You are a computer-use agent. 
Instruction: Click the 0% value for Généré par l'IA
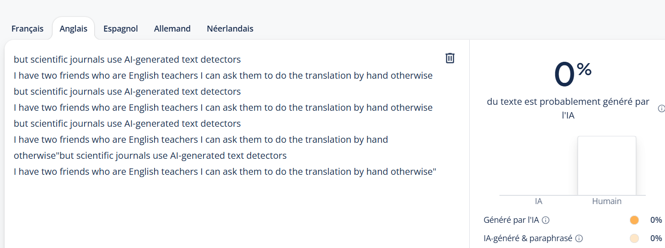click(656, 220)
